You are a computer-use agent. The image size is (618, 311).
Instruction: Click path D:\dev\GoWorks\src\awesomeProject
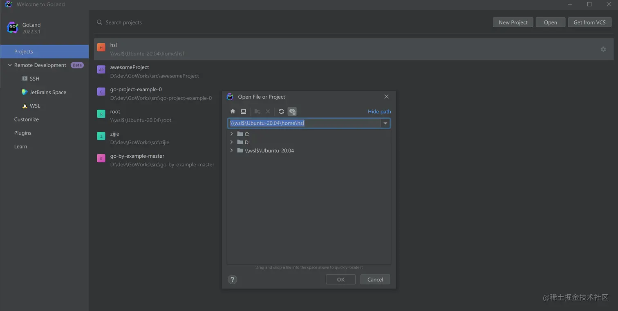[155, 76]
